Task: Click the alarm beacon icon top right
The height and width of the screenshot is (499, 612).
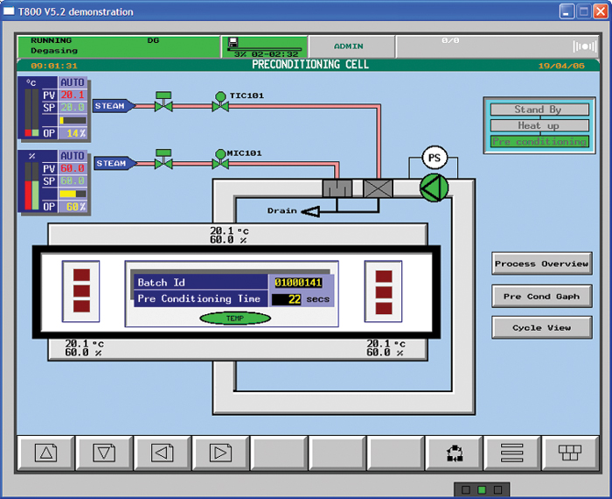Action: click(x=585, y=46)
